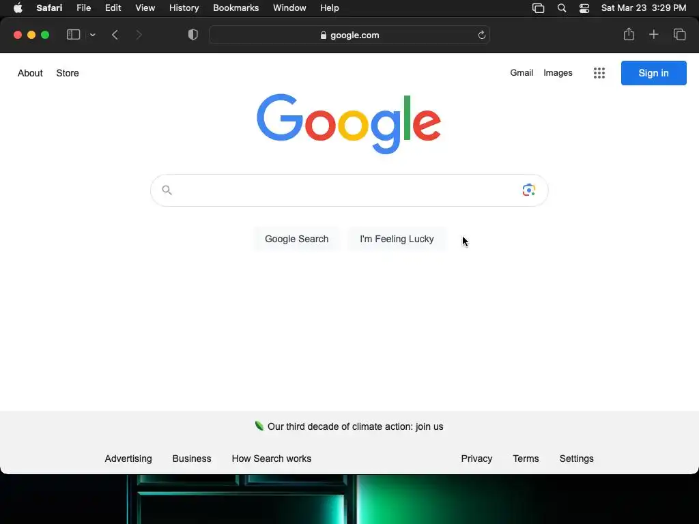
Task: Open the File menu
Action: point(83,8)
